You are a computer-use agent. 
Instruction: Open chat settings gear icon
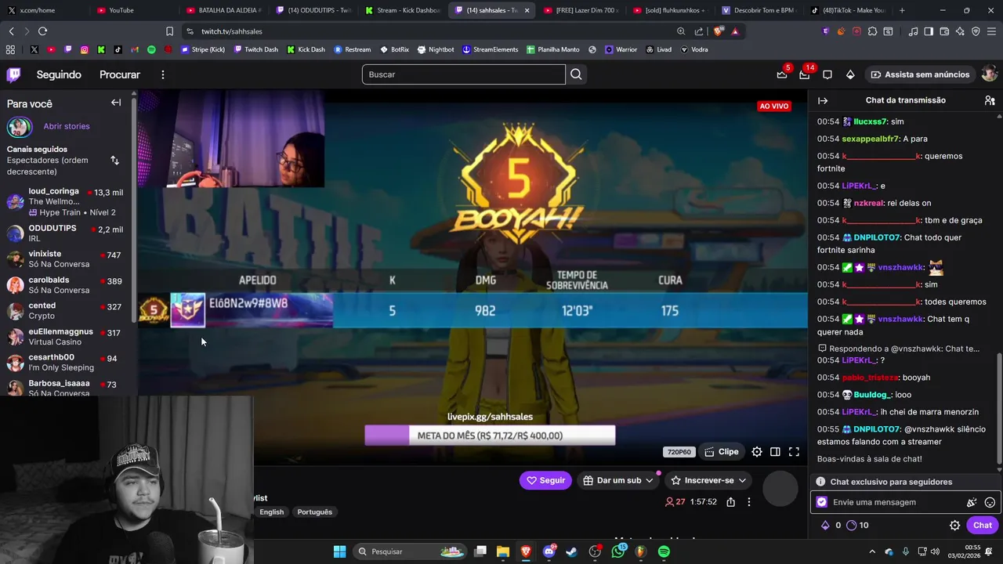(954, 526)
